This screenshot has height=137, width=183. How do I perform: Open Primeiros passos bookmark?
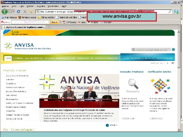click(x=27, y=18)
